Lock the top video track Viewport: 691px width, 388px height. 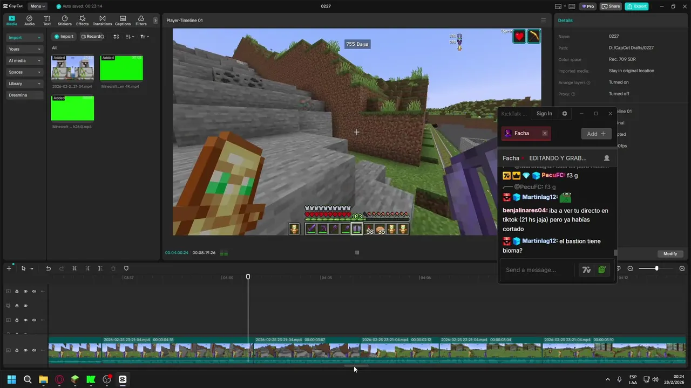point(17,292)
